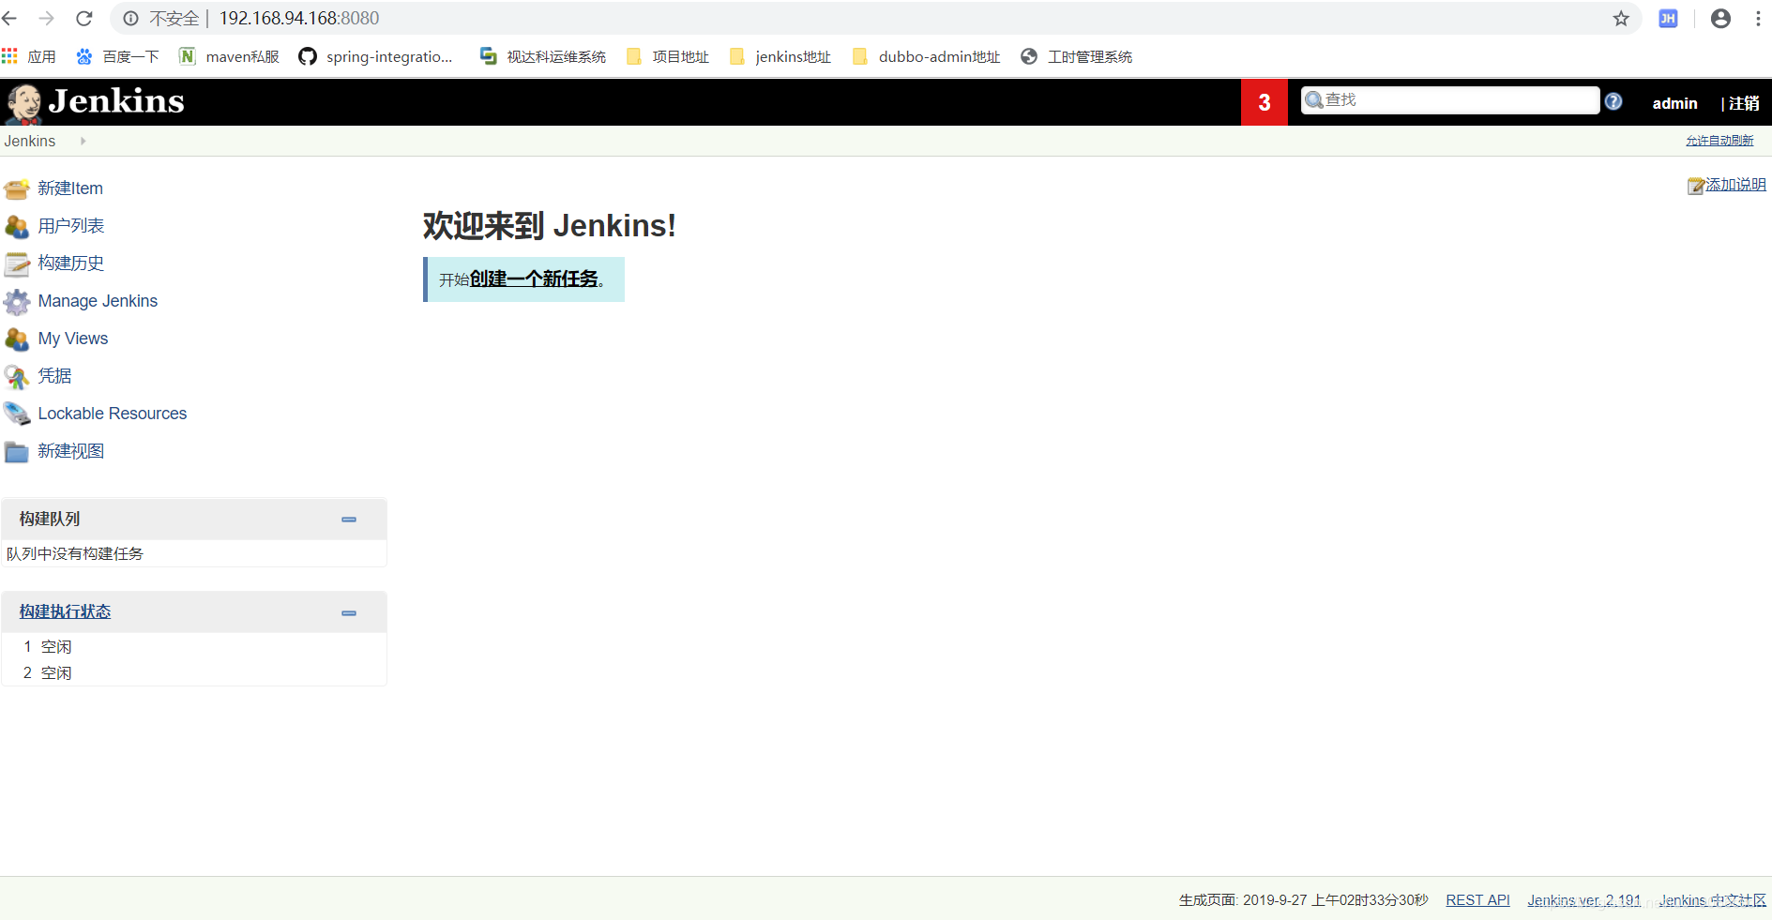Viewport: 1772px width, 920px height.
Task: Click the Lockable Resources drive icon
Action: 17,414
